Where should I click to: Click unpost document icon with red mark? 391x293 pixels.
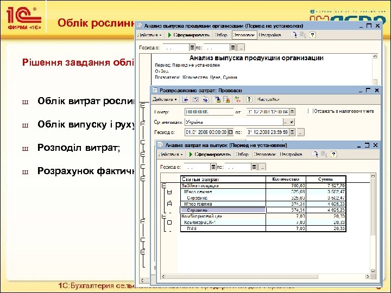(226, 100)
